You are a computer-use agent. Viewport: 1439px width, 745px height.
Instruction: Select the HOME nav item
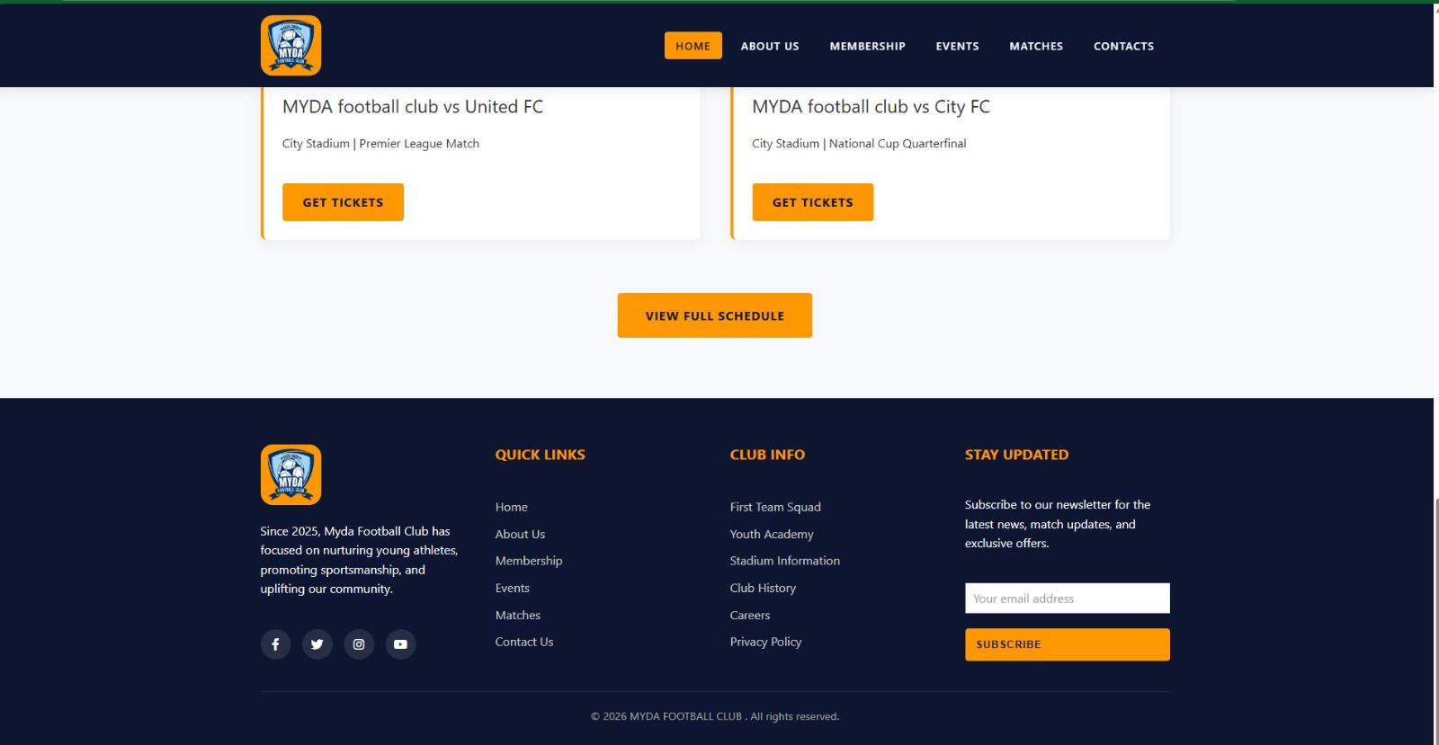pyautogui.click(x=693, y=46)
